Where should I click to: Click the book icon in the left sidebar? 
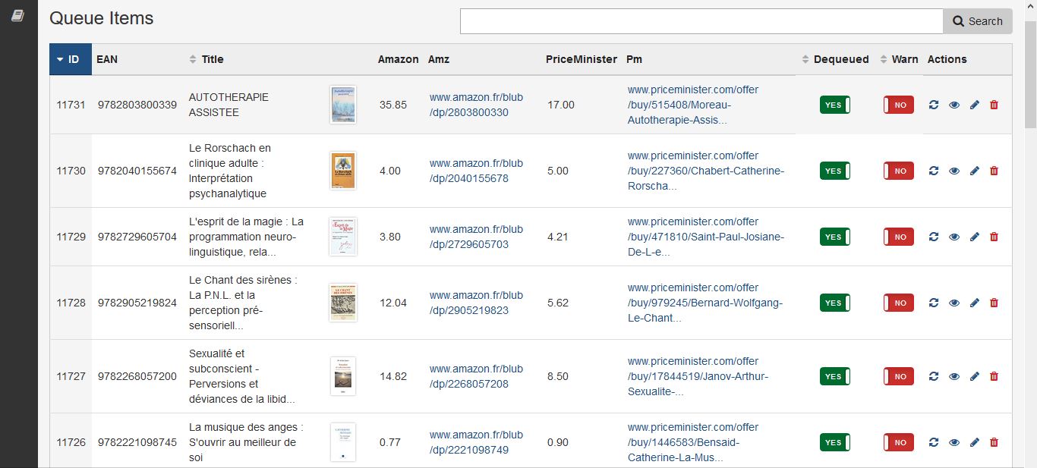(x=17, y=15)
